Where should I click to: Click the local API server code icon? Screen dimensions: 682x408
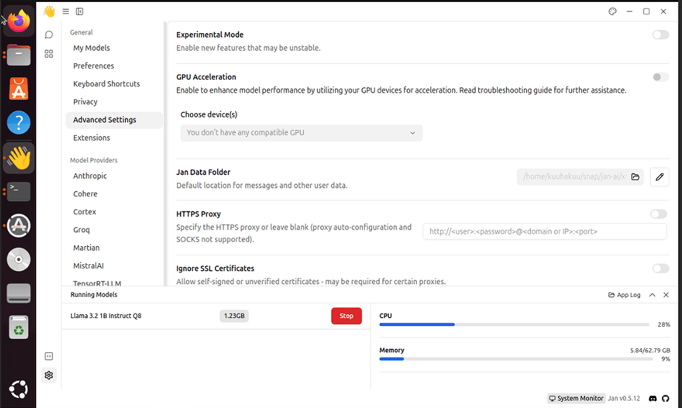(x=49, y=357)
